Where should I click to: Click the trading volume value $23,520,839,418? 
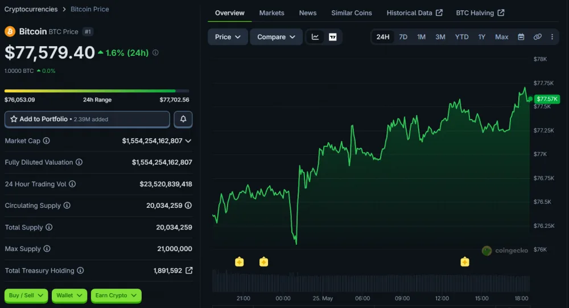point(166,184)
